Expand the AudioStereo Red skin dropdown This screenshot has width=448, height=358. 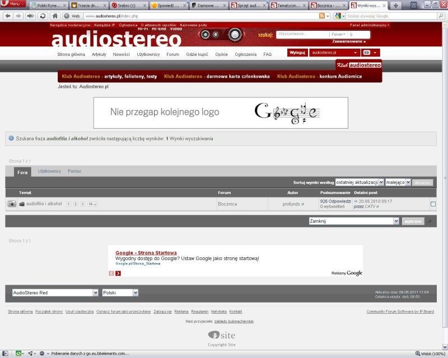pyautogui.click(x=55, y=293)
